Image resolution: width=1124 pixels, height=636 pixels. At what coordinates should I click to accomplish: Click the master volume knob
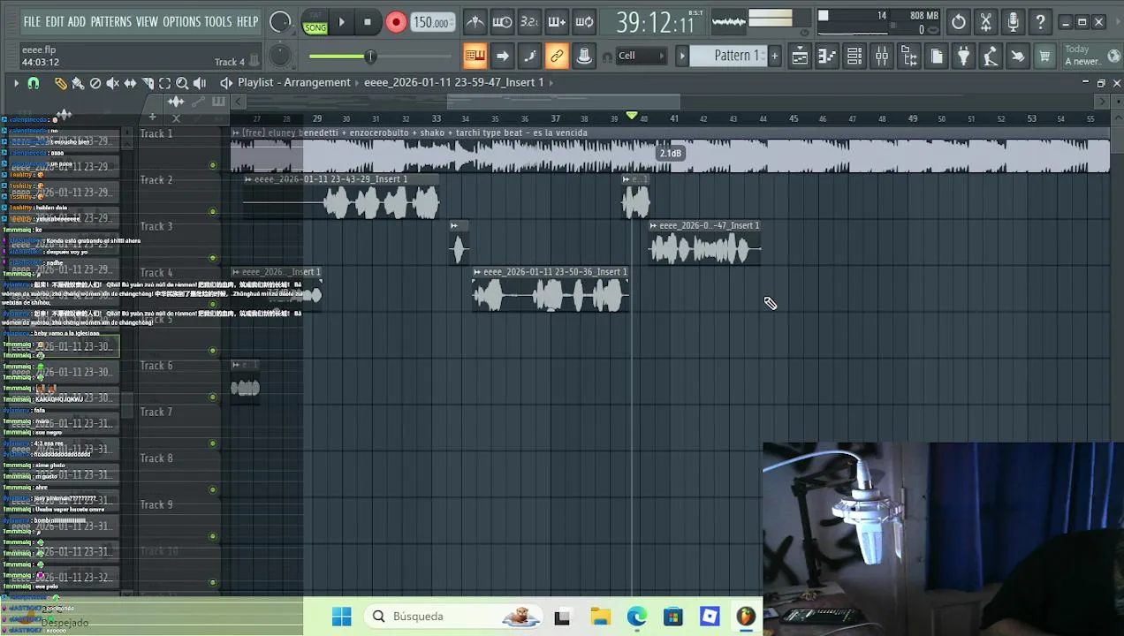click(279, 23)
